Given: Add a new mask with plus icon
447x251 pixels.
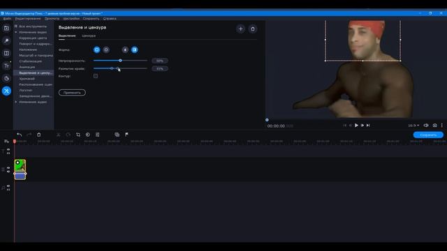Looking at the screenshot, I should click(x=240, y=29).
